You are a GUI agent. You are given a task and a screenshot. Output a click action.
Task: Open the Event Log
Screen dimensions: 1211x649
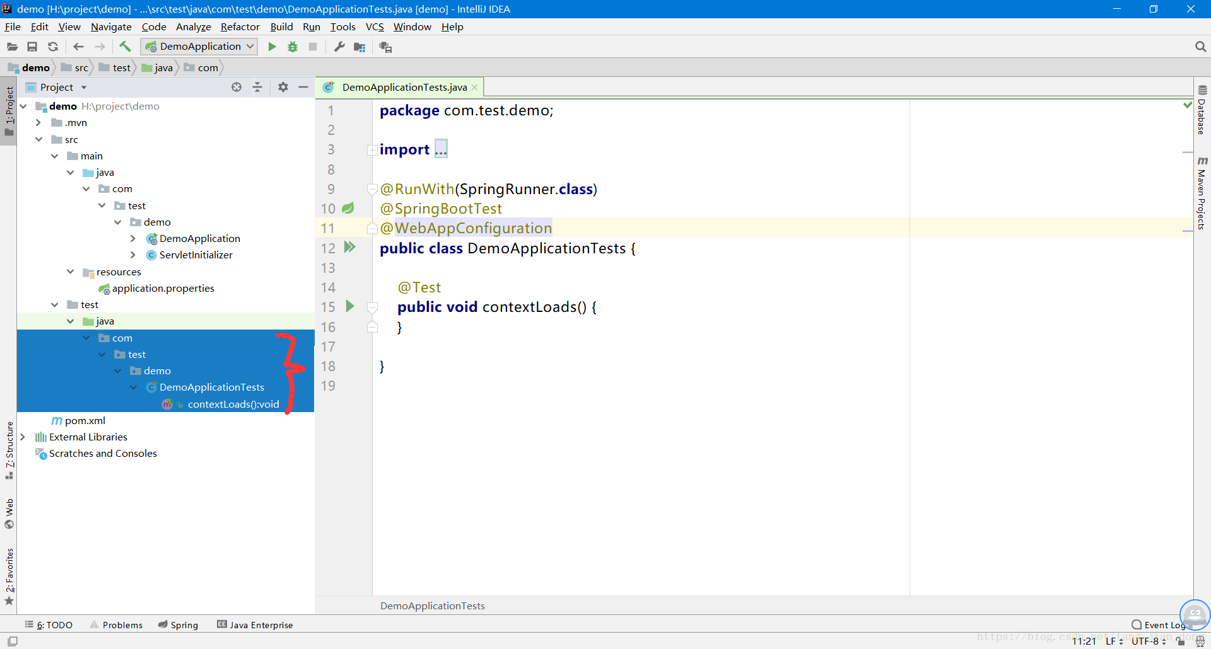tap(1159, 624)
